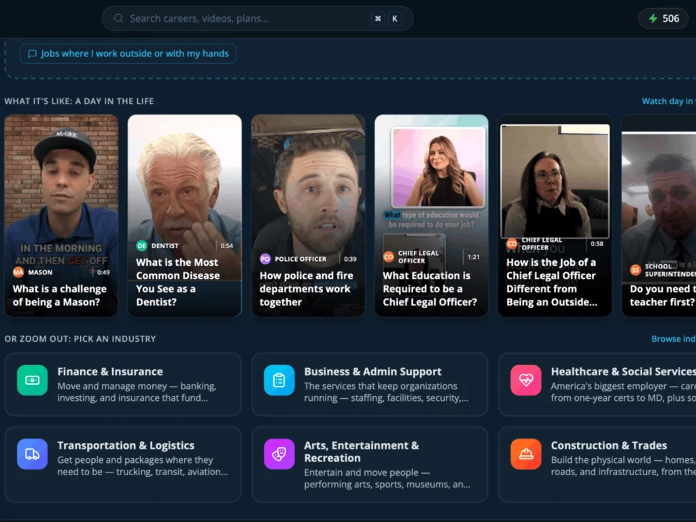Image resolution: width=696 pixels, height=522 pixels.
Task: Click the PO avatar badge on Police Officer video
Action: point(265,259)
